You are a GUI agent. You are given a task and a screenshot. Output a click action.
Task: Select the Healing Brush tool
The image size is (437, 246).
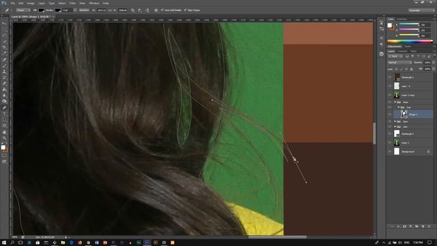pyautogui.click(x=4, y=59)
